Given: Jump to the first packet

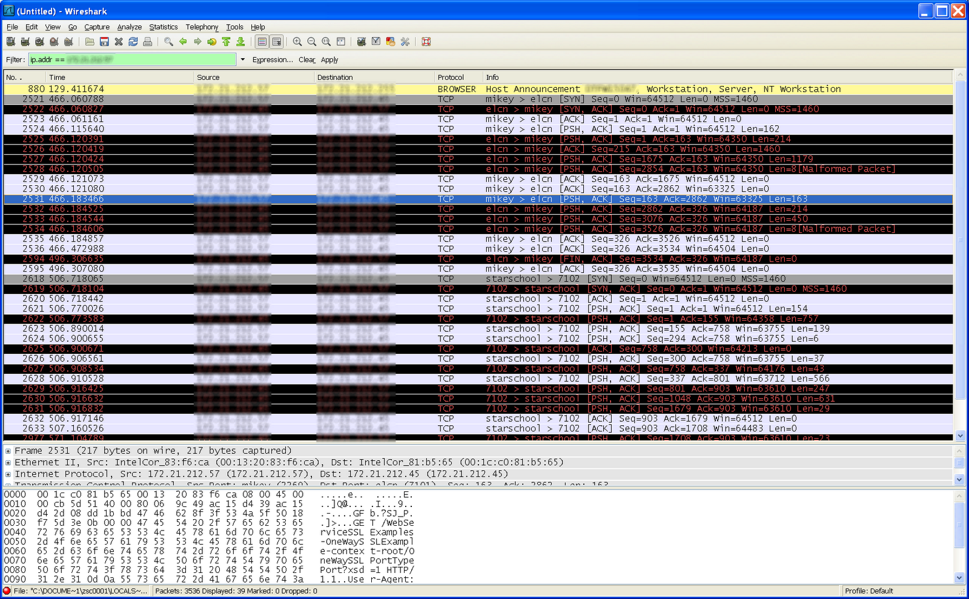Looking at the screenshot, I should pyautogui.click(x=227, y=42).
